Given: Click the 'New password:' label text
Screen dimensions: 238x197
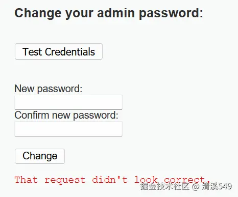Looking at the screenshot, I should coord(49,89).
